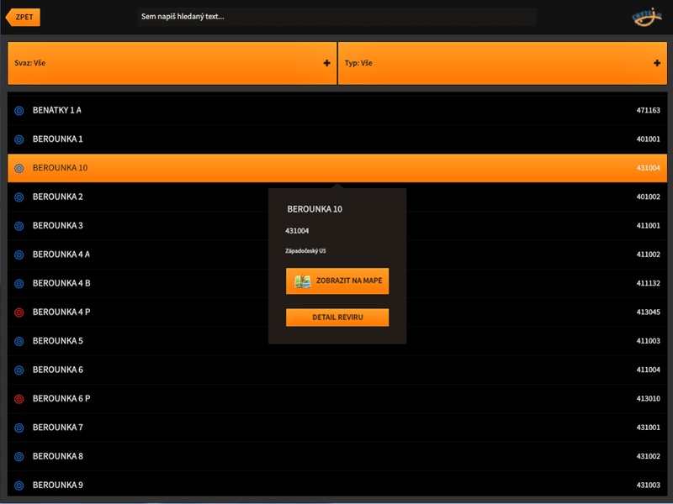Go back with the ZPĚT button
673x504 pixels.
(x=23, y=17)
